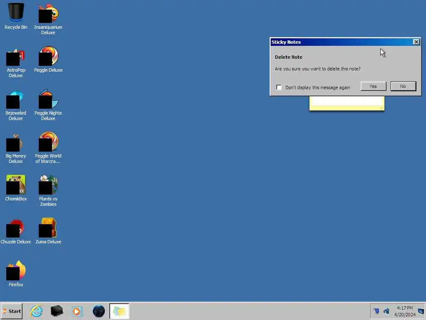Viewport: 426px width, 320px height.
Task: Select the Bejeweled Deluxe desktop icon
Action: coord(16,105)
